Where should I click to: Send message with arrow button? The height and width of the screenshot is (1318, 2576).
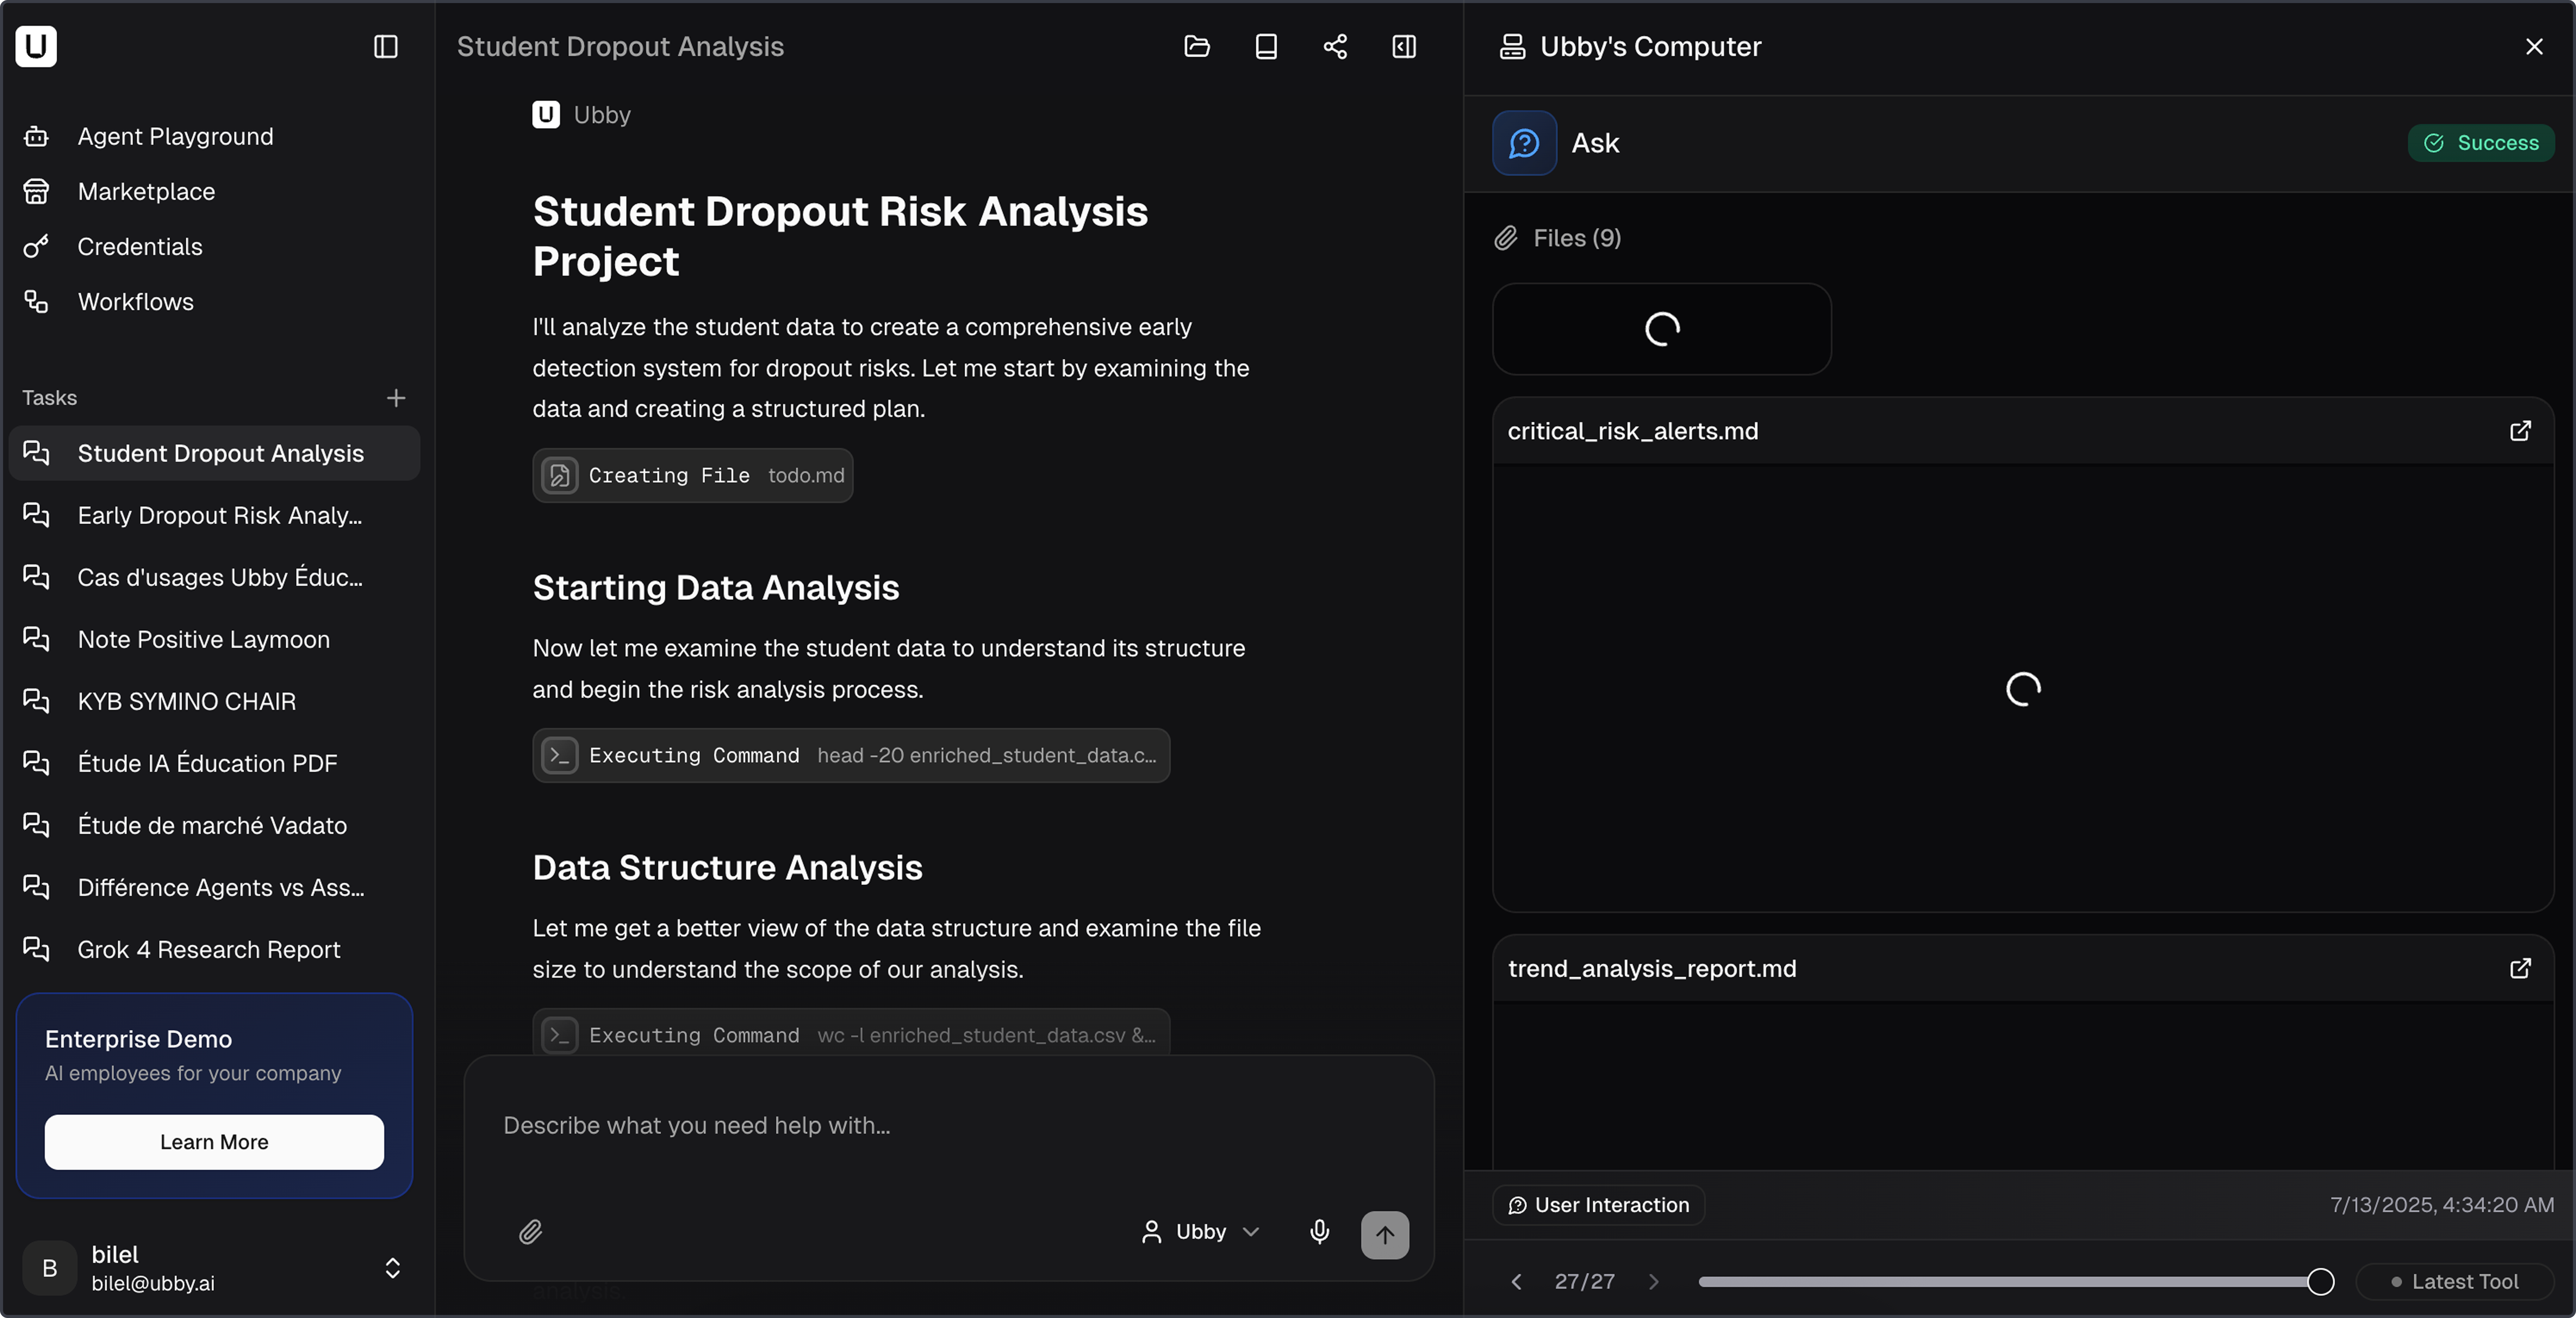point(1385,1235)
